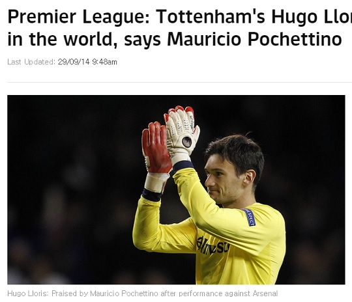Click "Mauricio Pochettino" in the photo caption
Viewport: 352px width, 302px height.
(124, 294)
